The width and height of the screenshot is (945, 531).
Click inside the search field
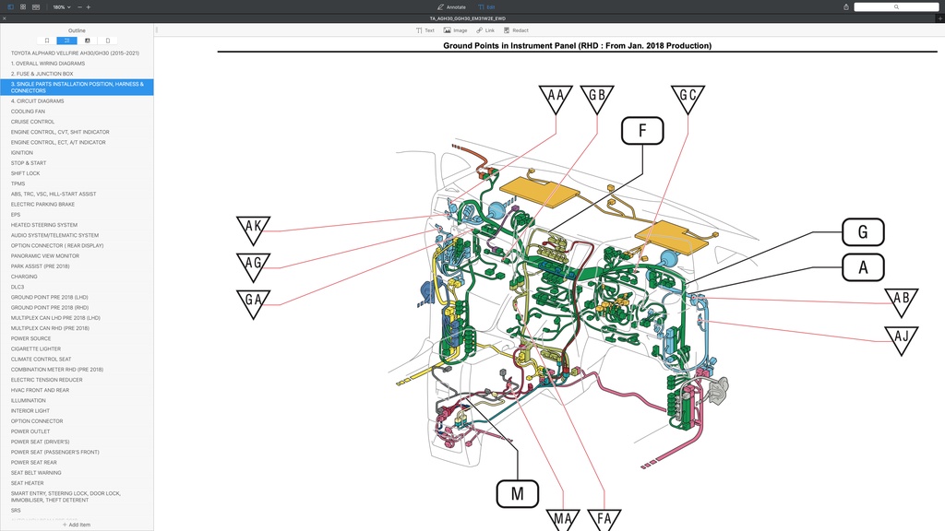(895, 6)
